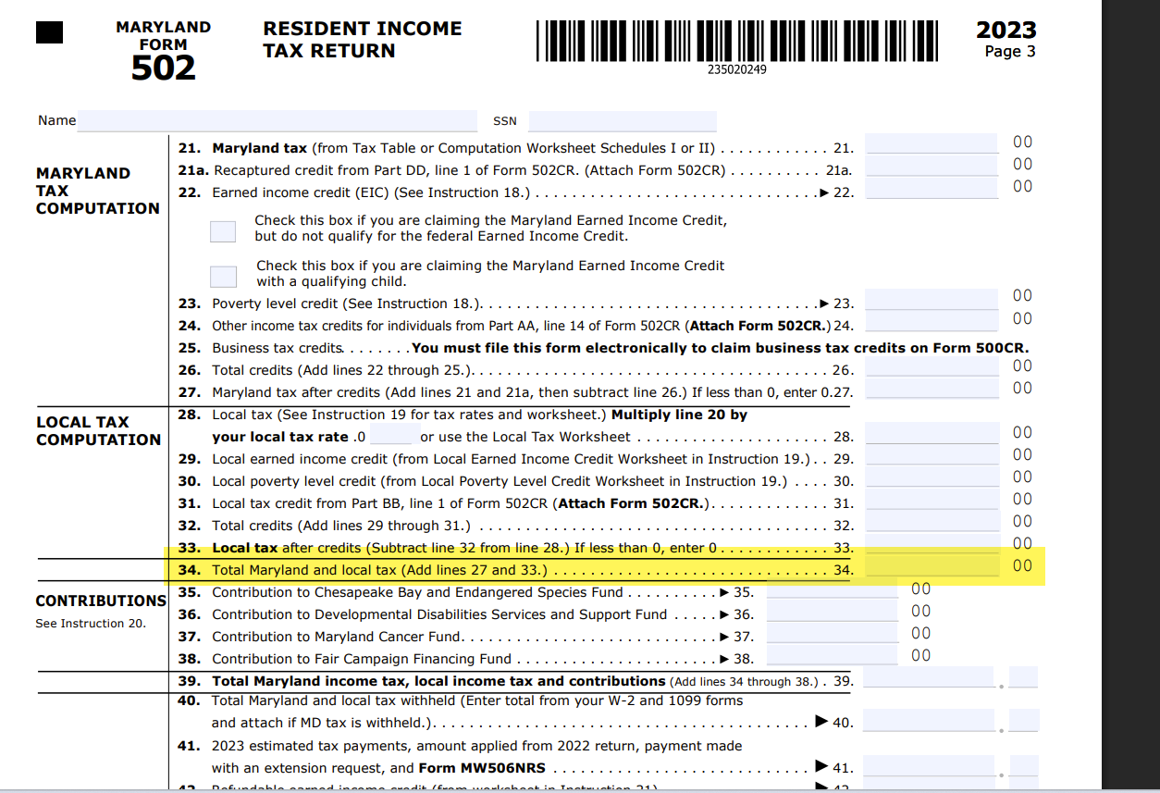Click line 39 total tax and contributions dollars field
The image size is (1160, 793).
[x=929, y=677]
